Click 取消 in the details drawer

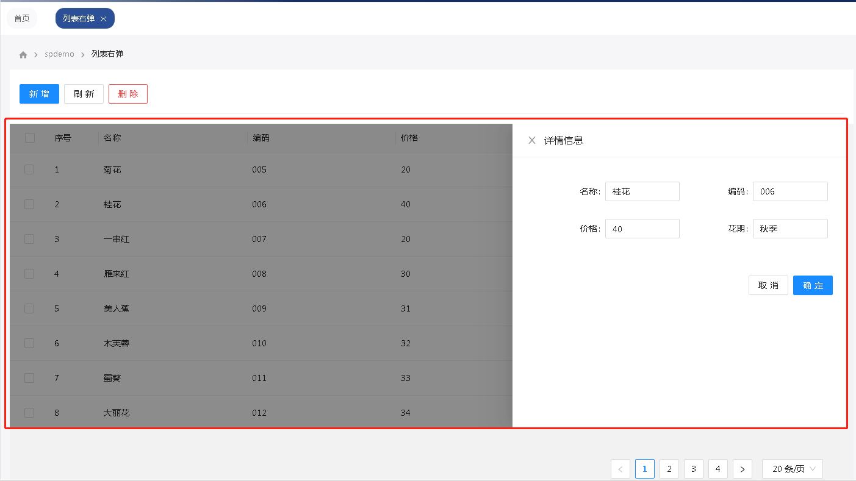(x=768, y=285)
